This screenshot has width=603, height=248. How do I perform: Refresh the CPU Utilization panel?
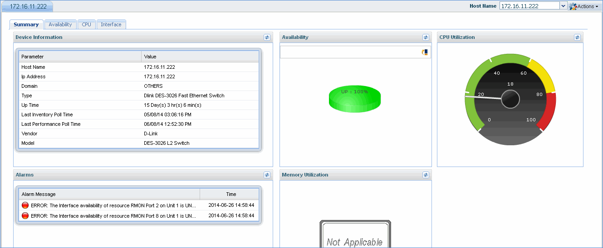[577, 38]
